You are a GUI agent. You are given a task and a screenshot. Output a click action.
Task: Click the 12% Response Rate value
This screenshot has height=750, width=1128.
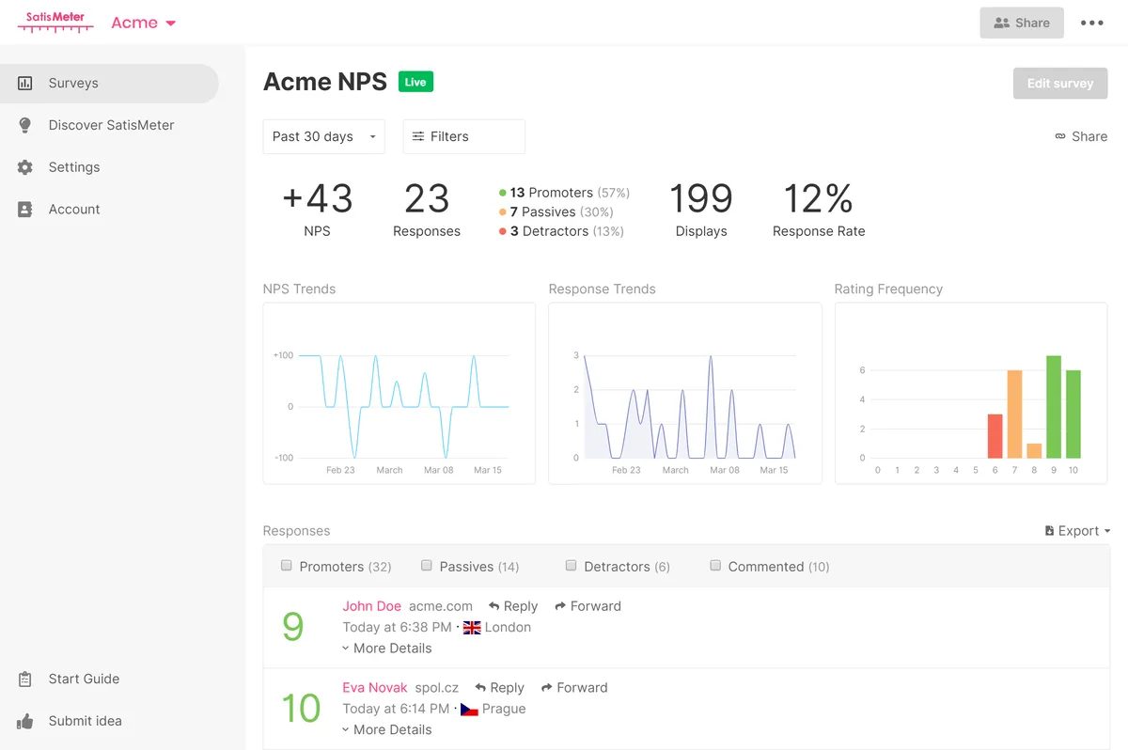pyautogui.click(x=819, y=198)
